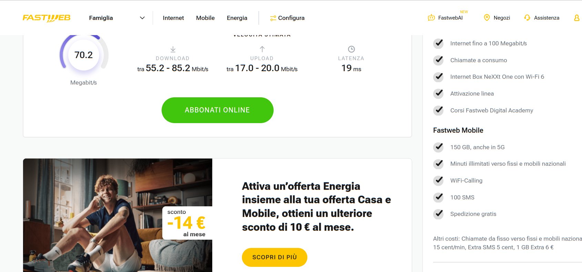
Task: Click the download arrow icon
Action: coord(173,49)
